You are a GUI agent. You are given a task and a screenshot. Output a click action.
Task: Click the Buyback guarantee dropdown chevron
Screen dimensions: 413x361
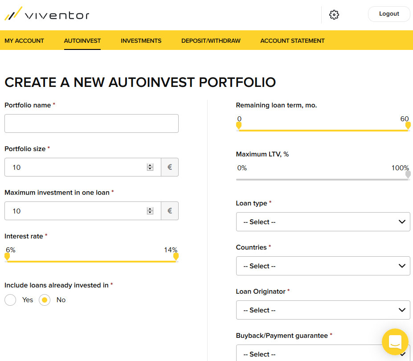pyautogui.click(x=402, y=354)
